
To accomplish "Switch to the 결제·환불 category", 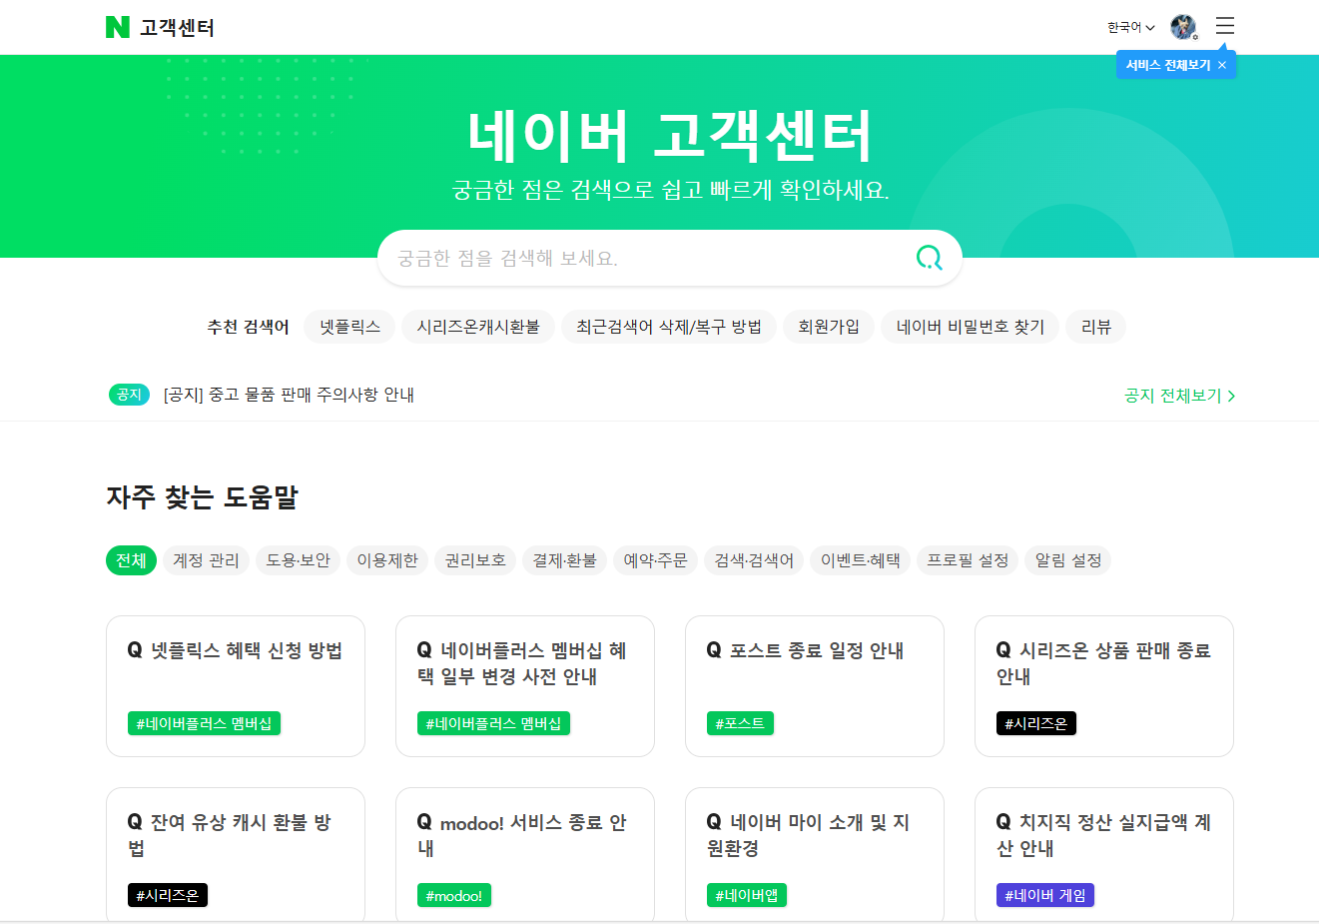I will pos(564,560).
